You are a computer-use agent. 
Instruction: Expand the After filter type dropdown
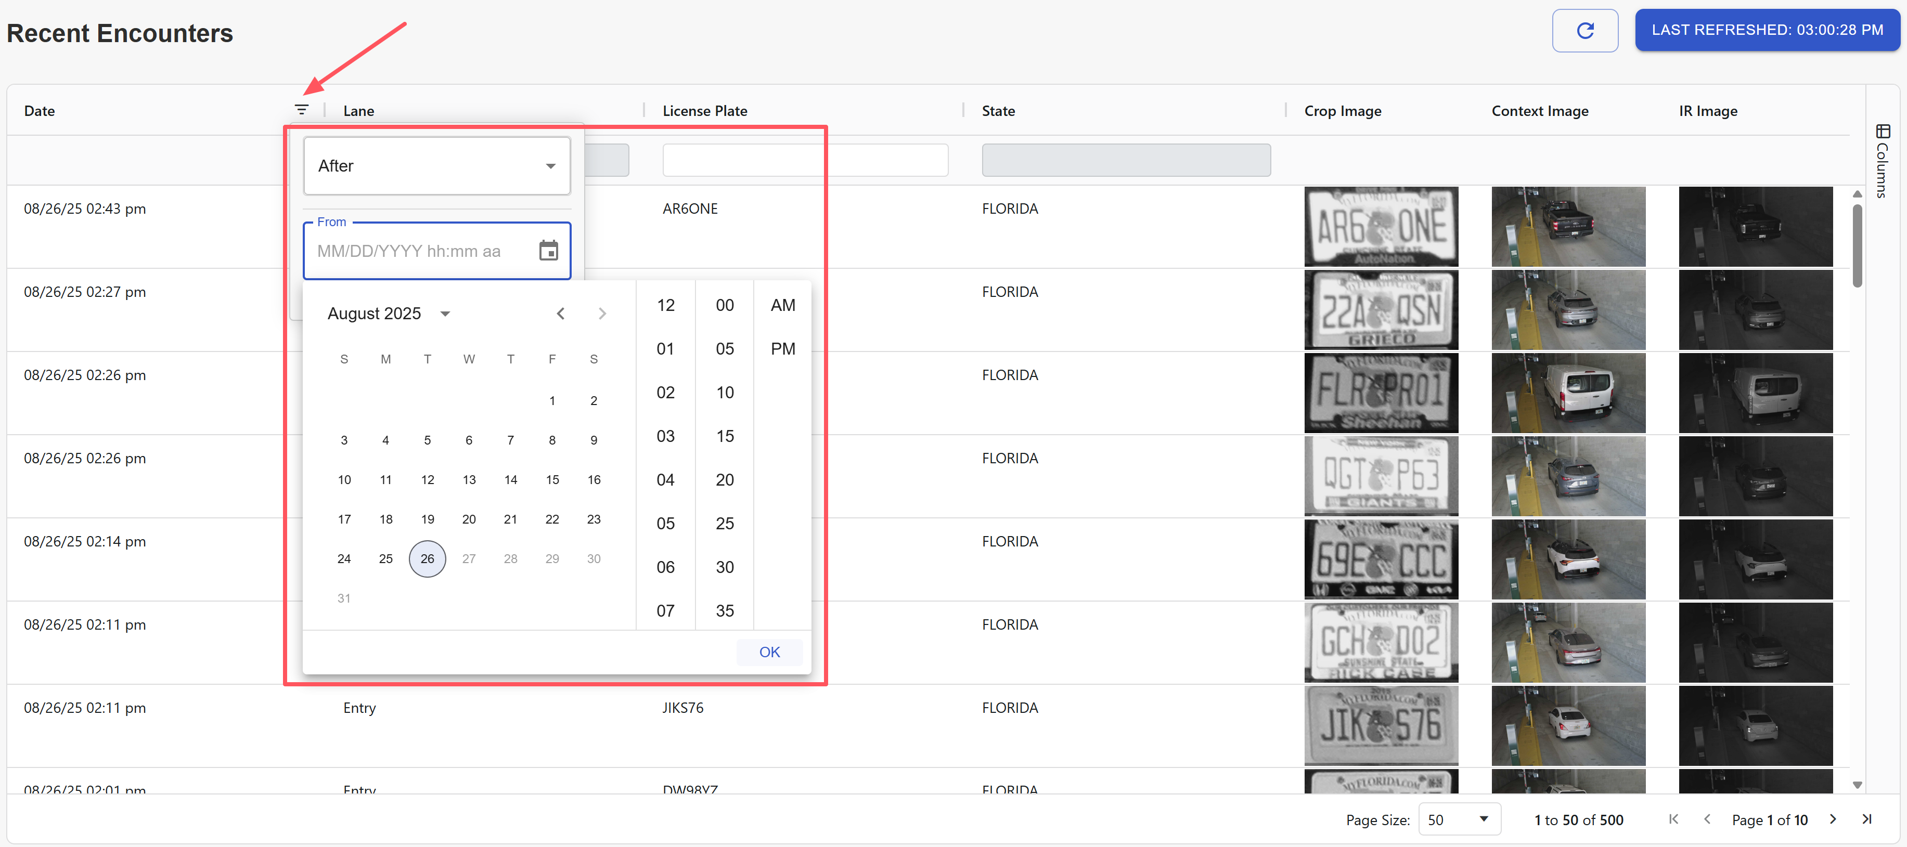point(437,166)
